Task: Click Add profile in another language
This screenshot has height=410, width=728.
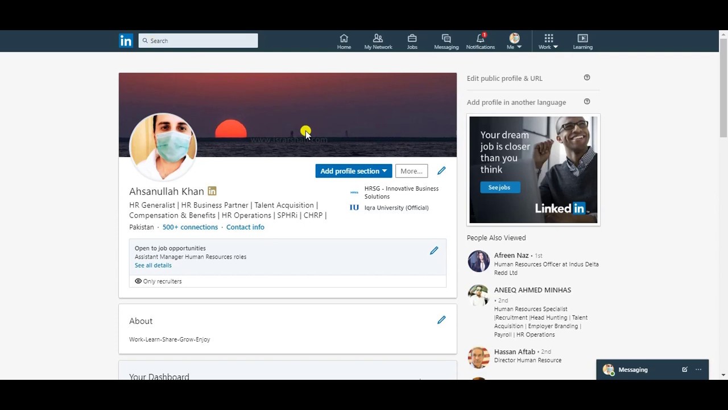Action: [x=516, y=102]
